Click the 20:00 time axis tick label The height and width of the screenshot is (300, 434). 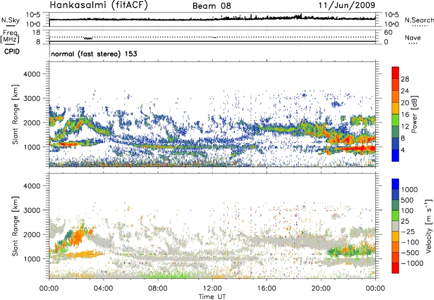pos(321,289)
